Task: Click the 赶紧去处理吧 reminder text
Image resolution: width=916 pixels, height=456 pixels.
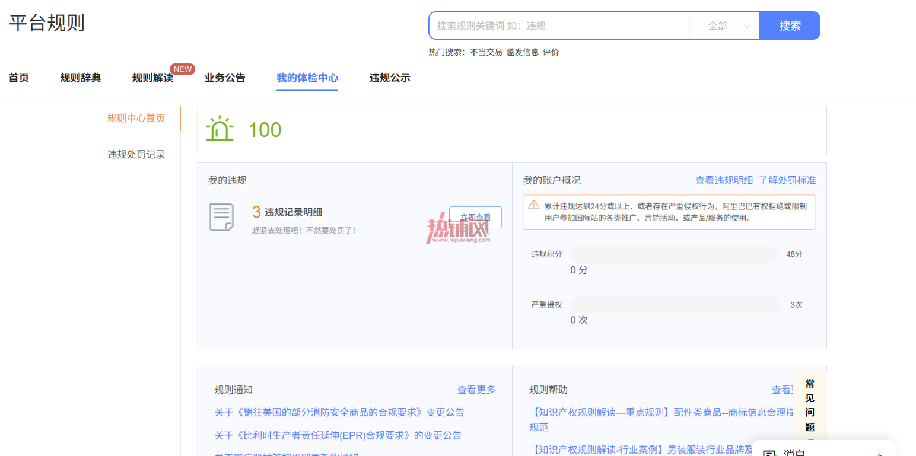Action: (x=304, y=230)
